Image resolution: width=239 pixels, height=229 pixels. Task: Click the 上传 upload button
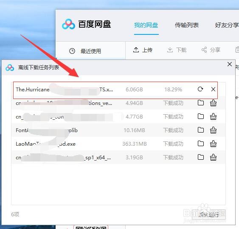(x=143, y=50)
